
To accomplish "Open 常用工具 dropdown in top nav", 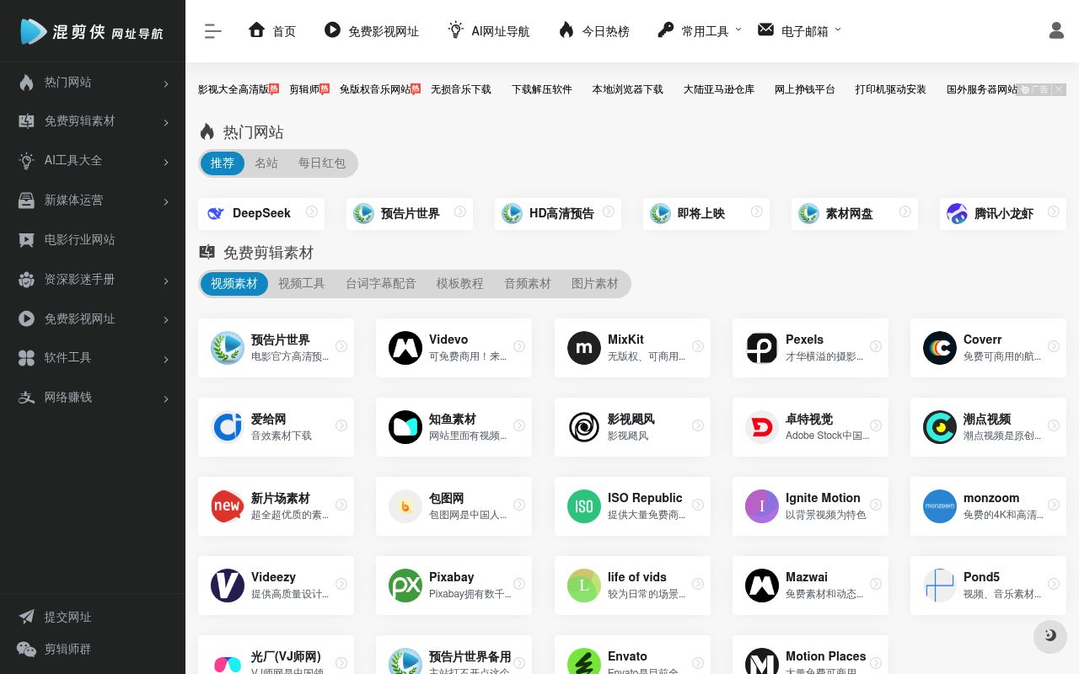I will pyautogui.click(x=700, y=31).
